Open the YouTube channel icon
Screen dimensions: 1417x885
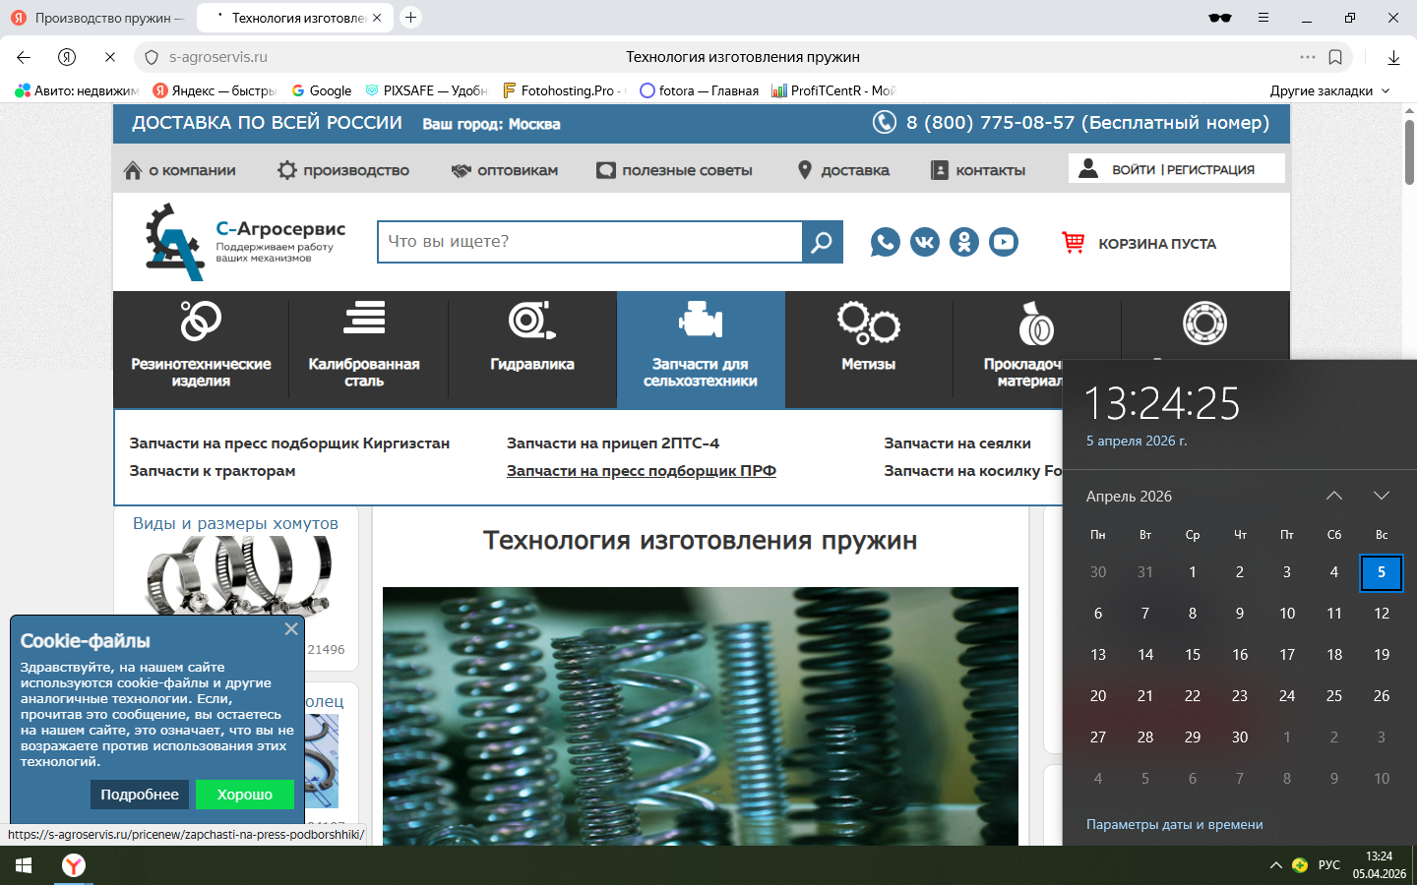(x=1003, y=242)
